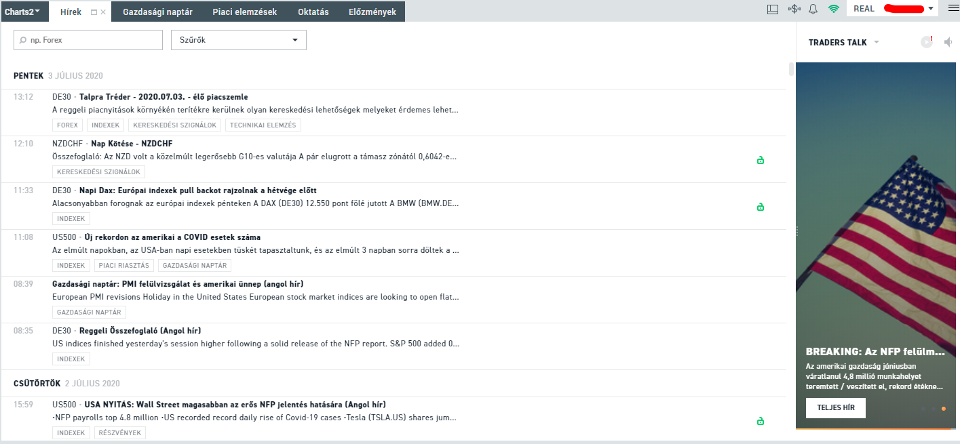Play the Traders Talk audio stream
Screen dimensions: 960x444
[x=927, y=42]
